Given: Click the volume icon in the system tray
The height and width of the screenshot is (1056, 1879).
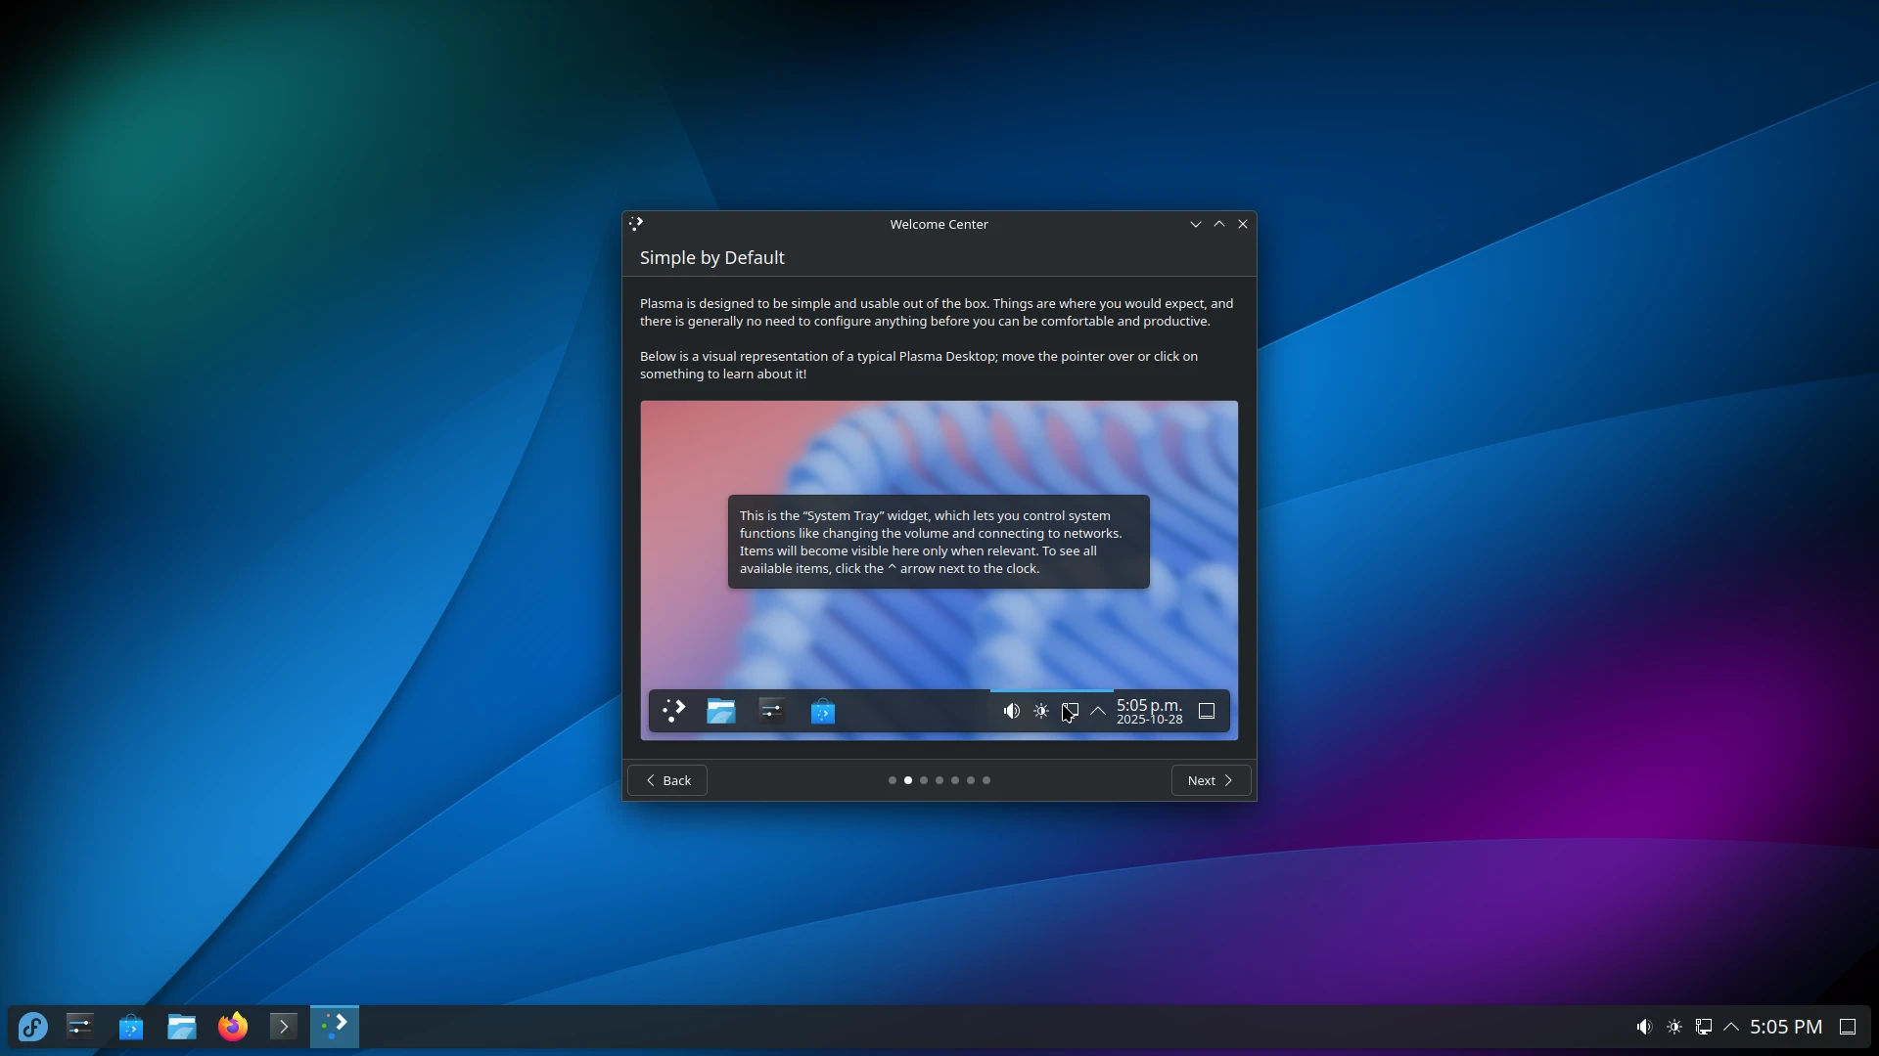Looking at the screenshot, I should [x=1643, y=1026].
